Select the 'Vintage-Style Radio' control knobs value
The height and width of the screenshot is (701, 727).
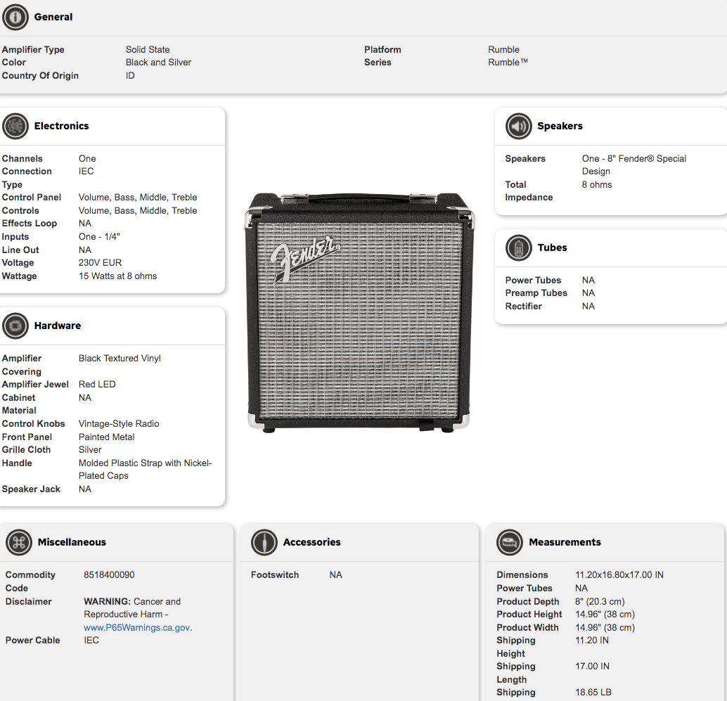119,424
